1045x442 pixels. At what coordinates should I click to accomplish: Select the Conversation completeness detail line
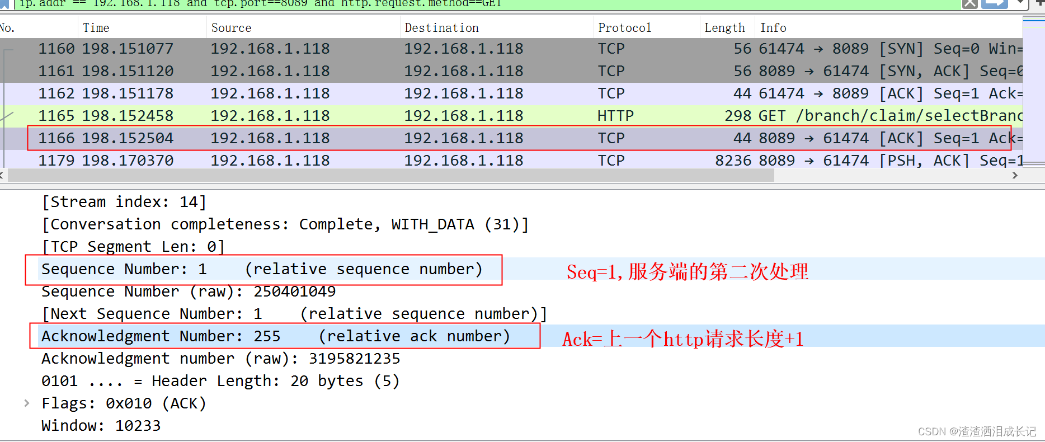click(285, 224)
